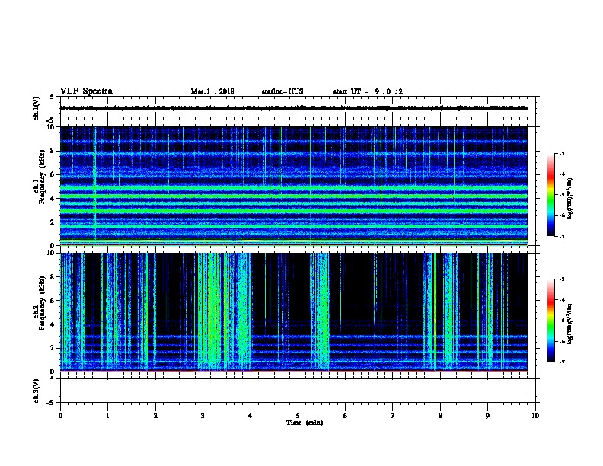The image size is (603, 466).
Task: Click the time axis tick label "9"
Action: click(x=487, y=415)
